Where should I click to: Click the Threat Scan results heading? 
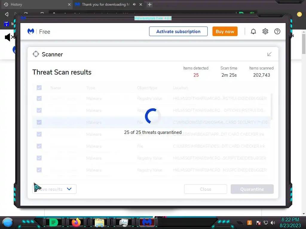pyautogui.click(x=62, y=72)
